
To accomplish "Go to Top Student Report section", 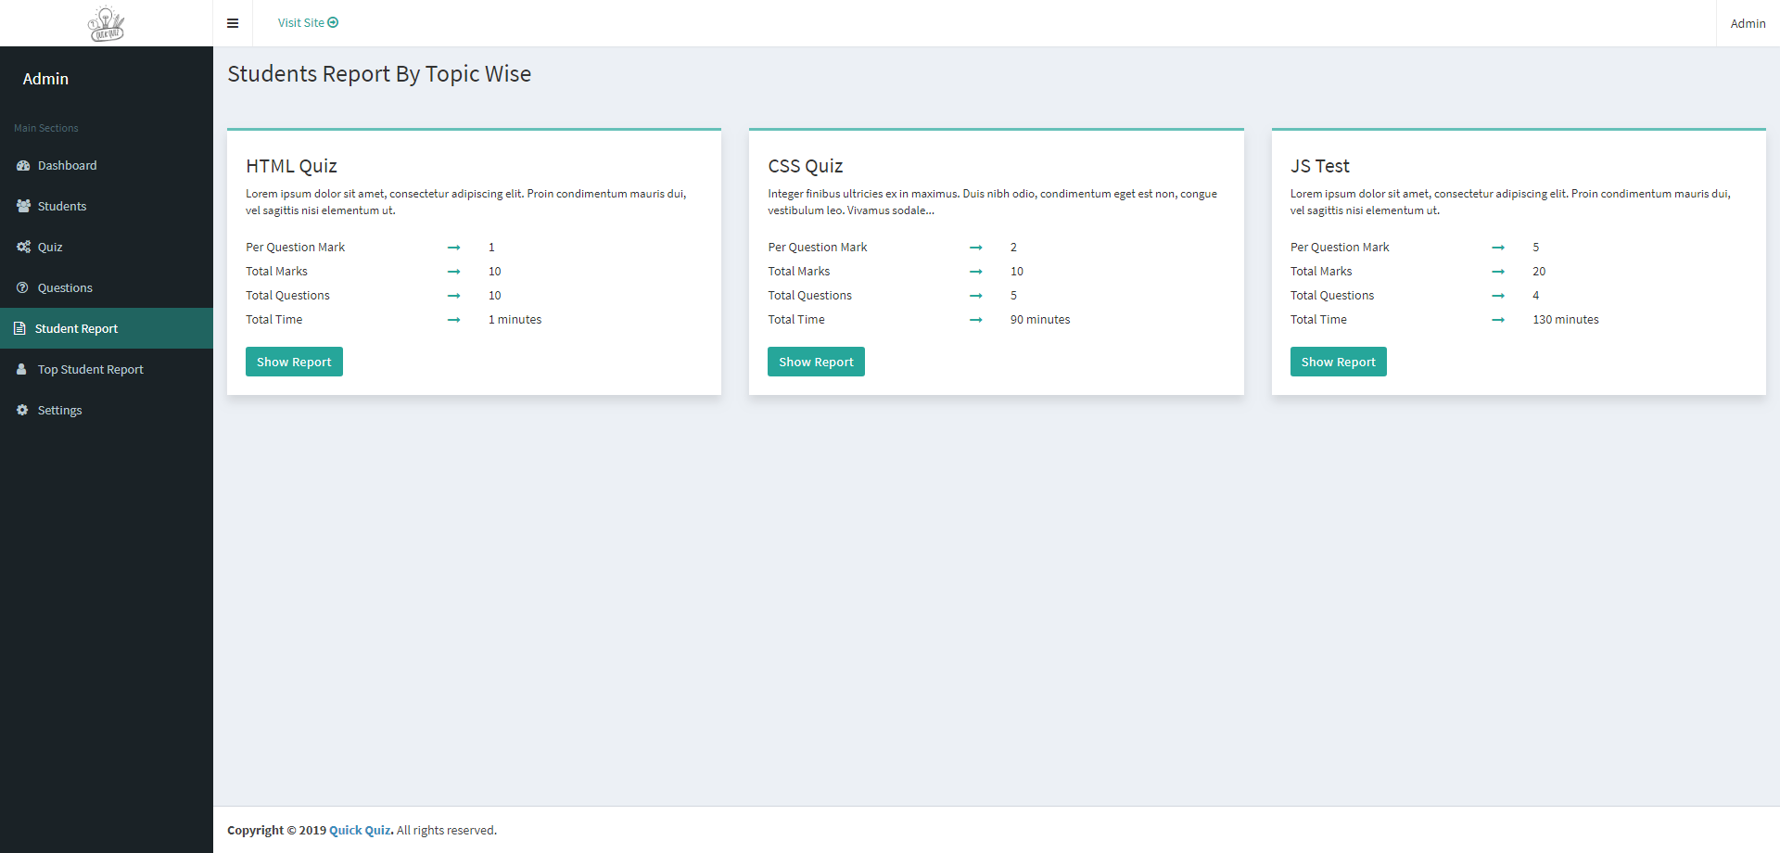I will 91,370.
